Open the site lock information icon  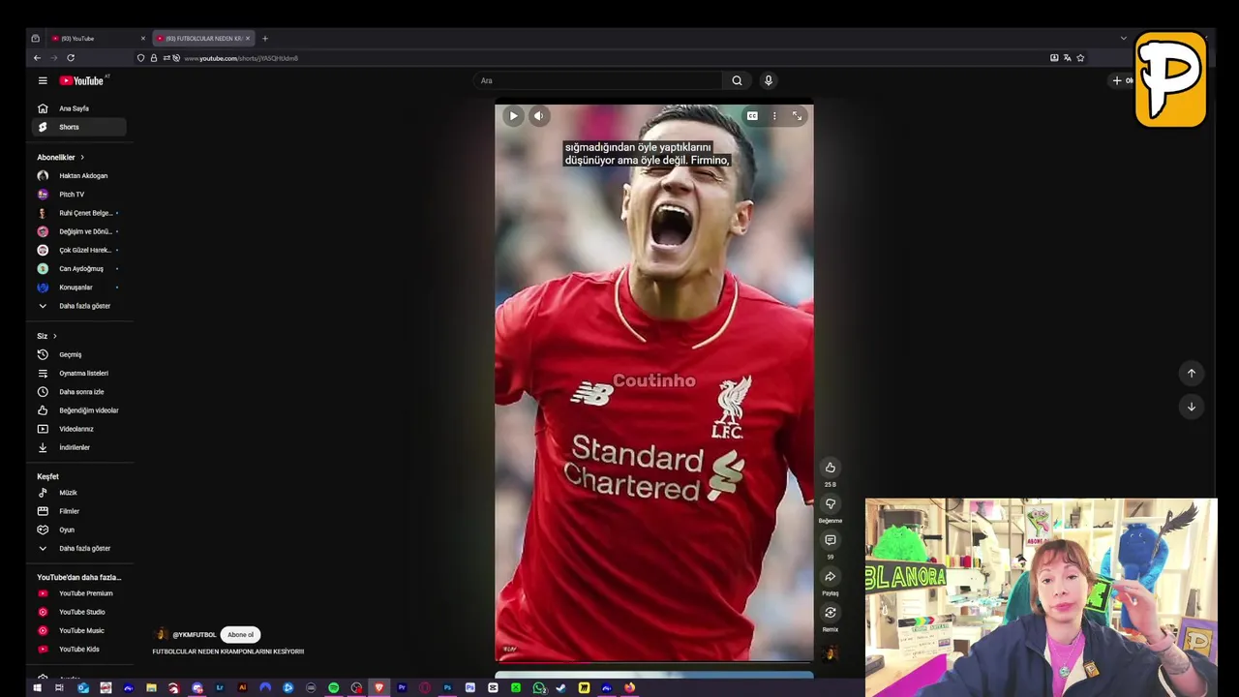[x=153, y=58]
